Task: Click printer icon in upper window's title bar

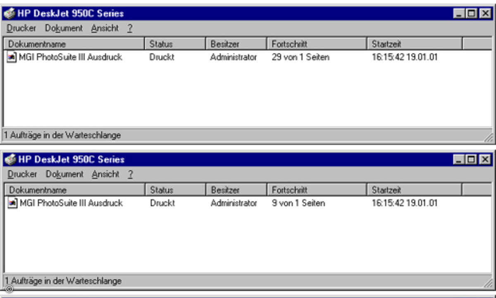Action: [10, 14]
